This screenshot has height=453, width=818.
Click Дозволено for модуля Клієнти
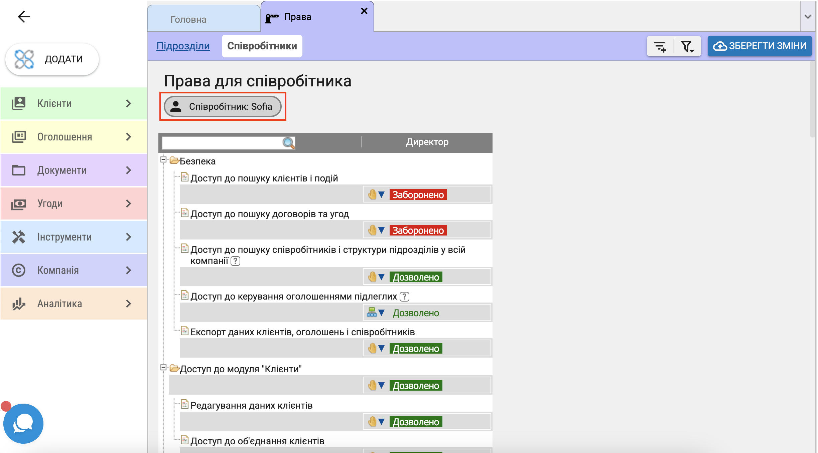coord(416,385)
